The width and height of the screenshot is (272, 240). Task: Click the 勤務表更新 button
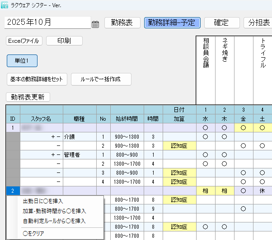(x=28, y=97)
